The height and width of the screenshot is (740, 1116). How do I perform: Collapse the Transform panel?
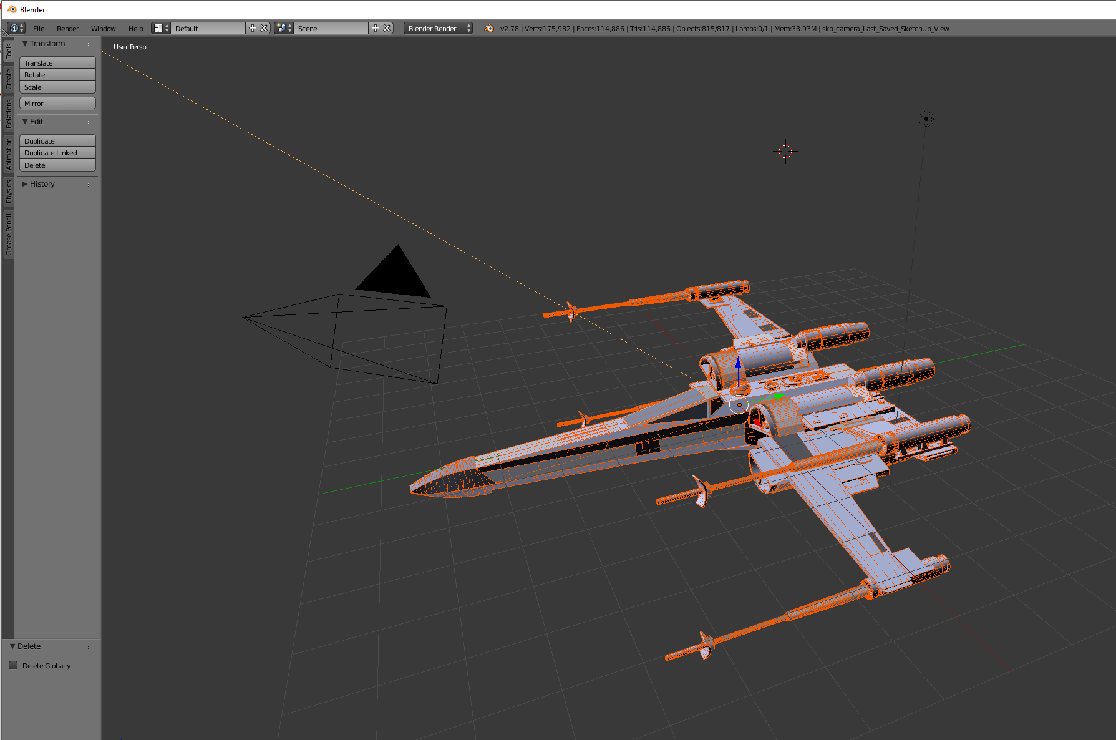pos(25,44)
